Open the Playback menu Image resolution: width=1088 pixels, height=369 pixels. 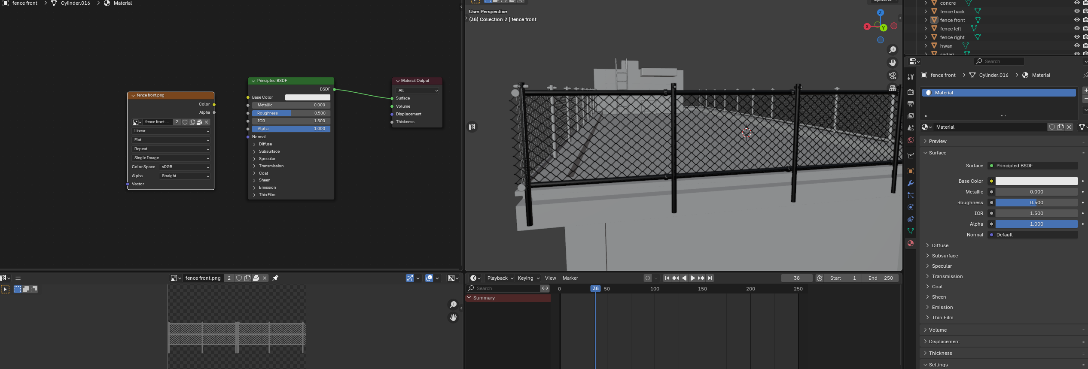click(500, 278)
